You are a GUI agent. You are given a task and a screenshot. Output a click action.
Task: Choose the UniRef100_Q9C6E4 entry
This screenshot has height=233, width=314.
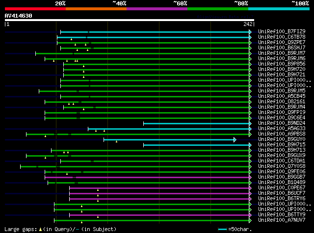282,118
